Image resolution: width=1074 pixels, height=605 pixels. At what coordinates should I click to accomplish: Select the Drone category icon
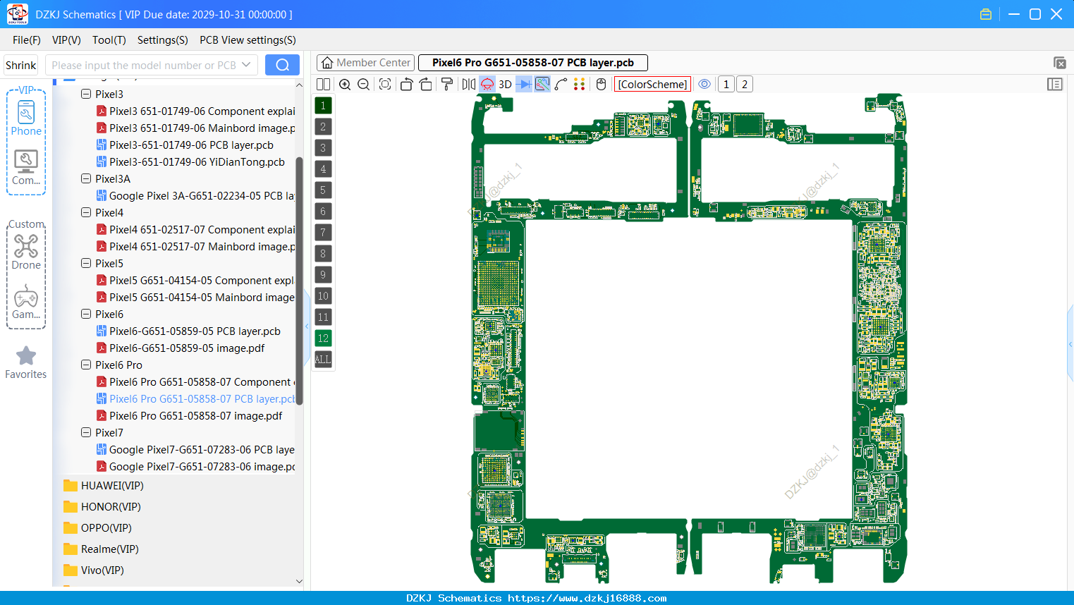[x=26, y=252]
